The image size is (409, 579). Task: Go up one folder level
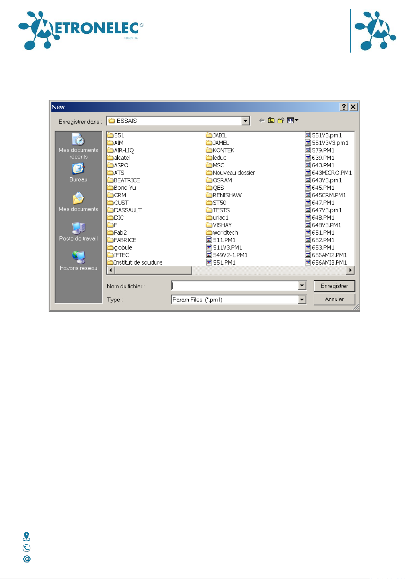click(271, 120)
